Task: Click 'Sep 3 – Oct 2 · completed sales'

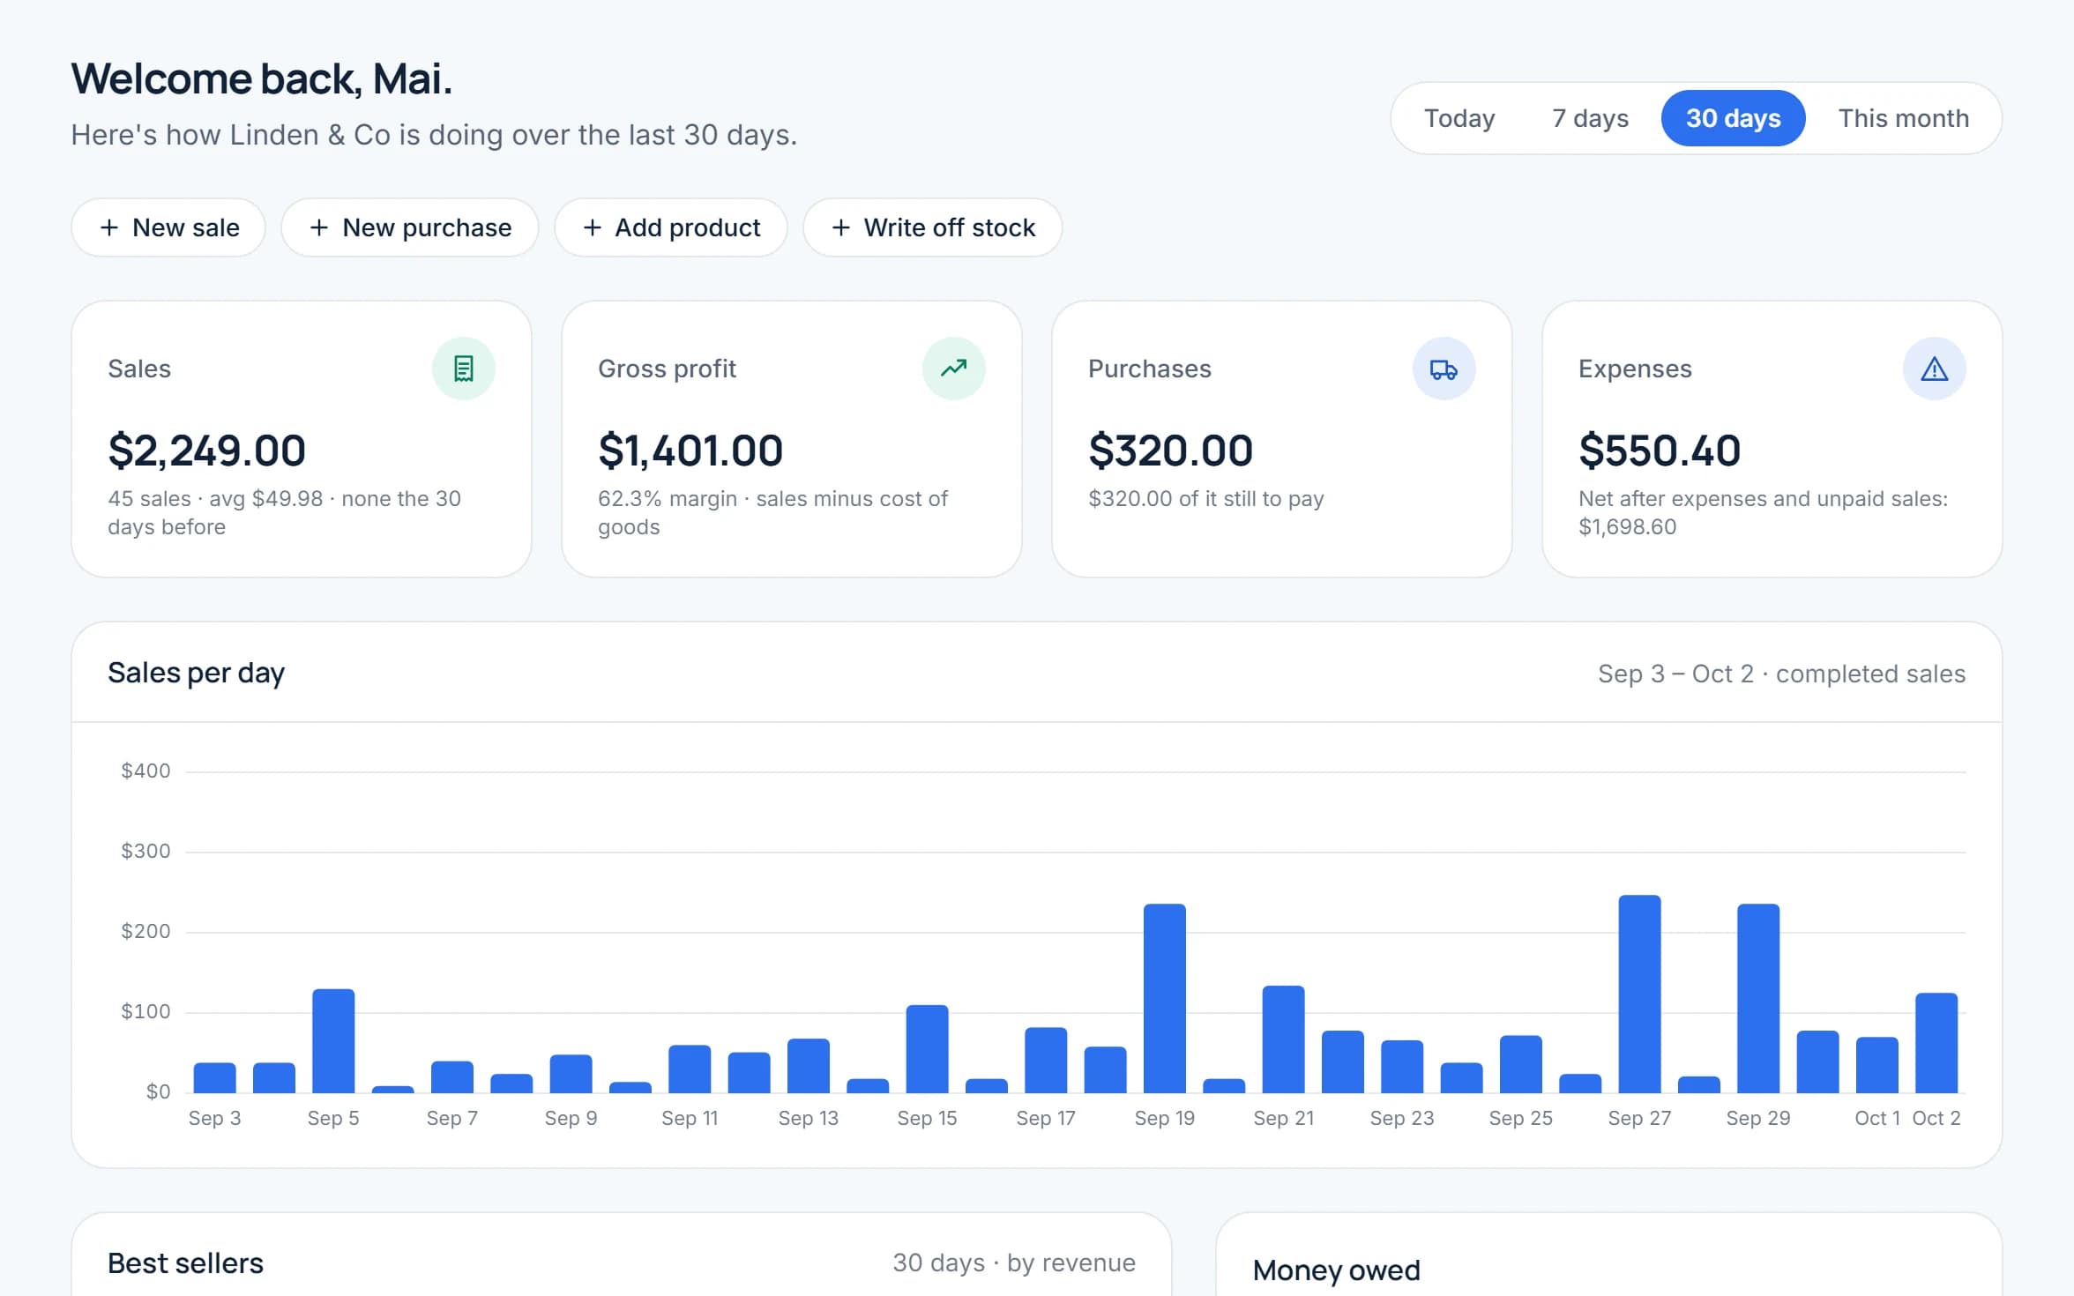Action: [1781, 674]
